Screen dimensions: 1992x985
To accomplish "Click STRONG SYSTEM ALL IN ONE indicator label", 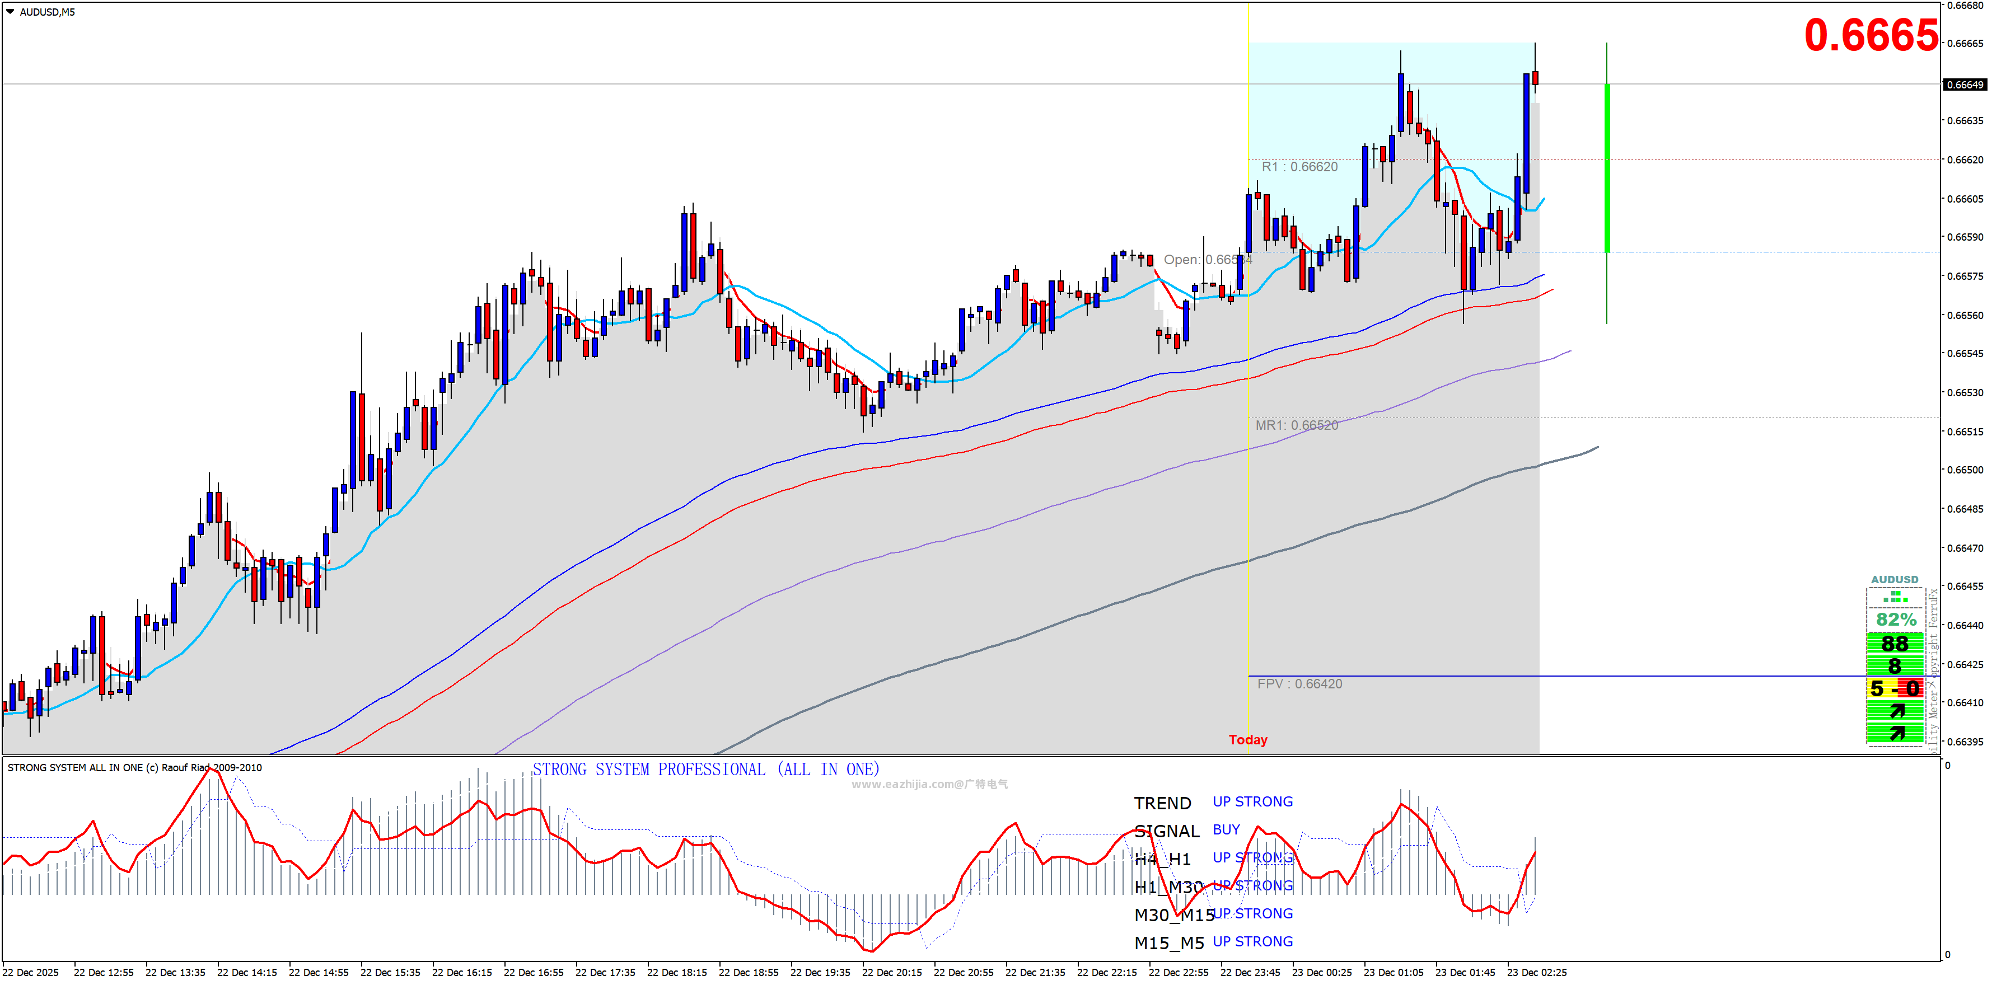I will pos(134,768).
